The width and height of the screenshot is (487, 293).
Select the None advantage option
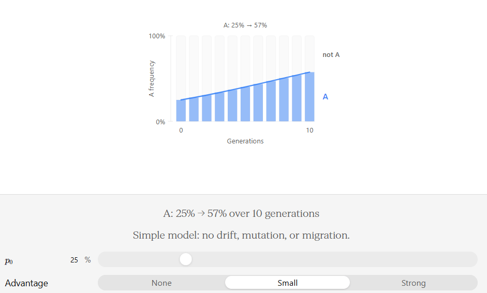pyautogui.click(x=161, y=283)
